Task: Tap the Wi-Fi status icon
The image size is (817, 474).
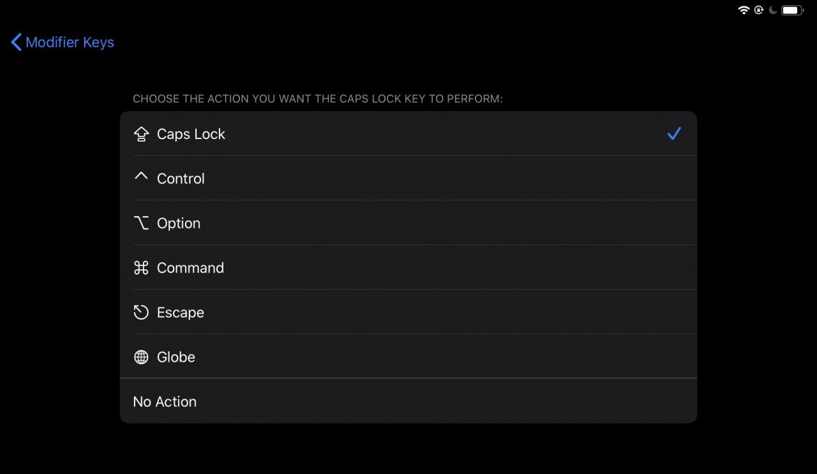Action: (x=744, y=10)
